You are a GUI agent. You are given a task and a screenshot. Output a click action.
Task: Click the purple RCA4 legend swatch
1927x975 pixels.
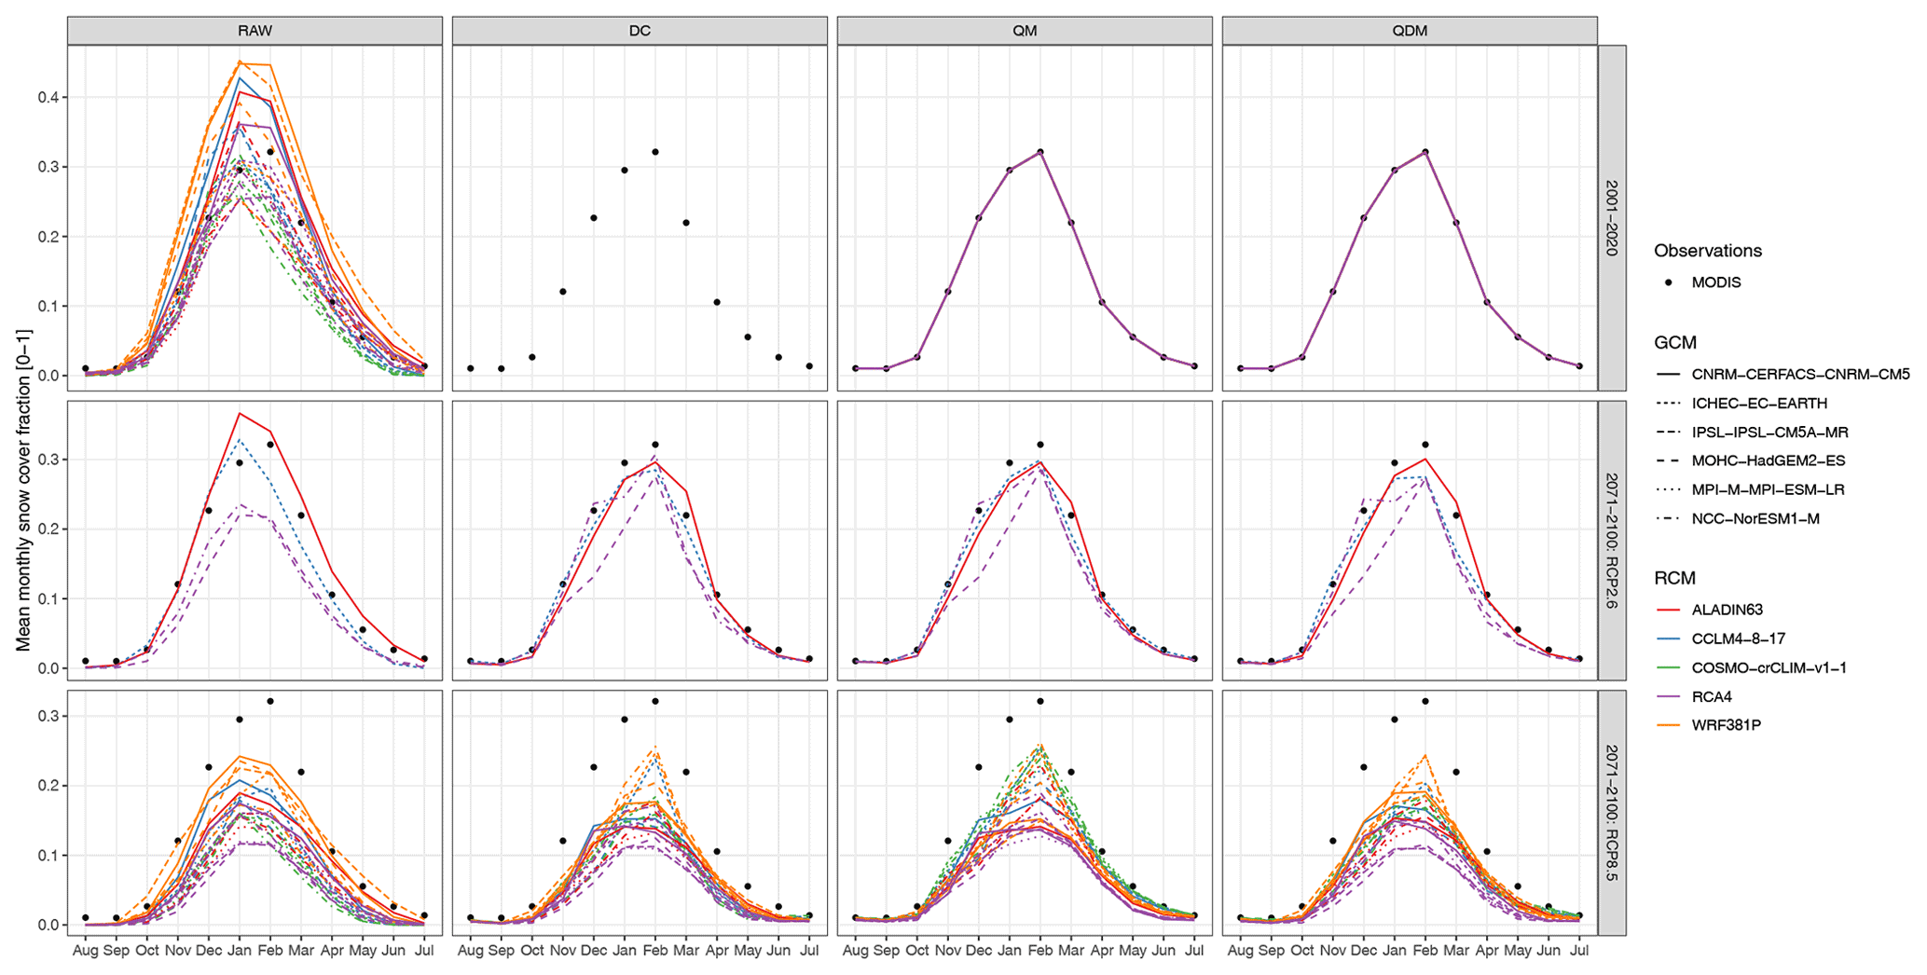coord(1670,696)
